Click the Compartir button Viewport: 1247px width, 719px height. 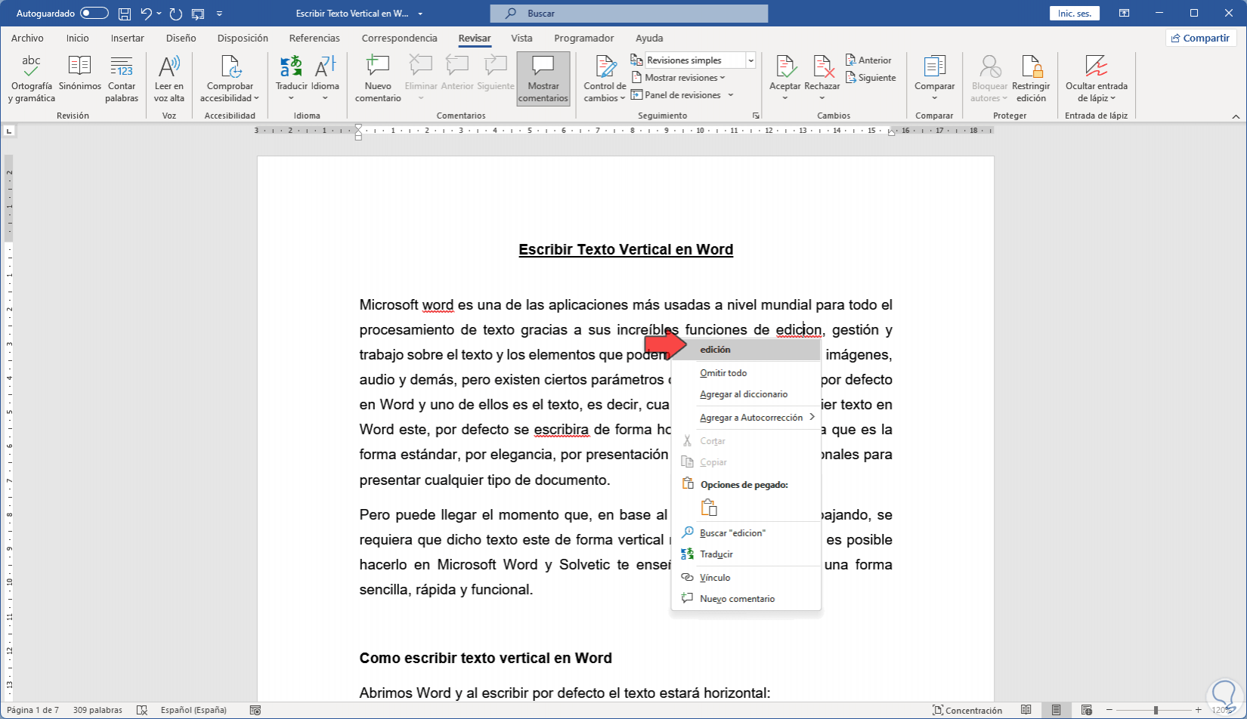pos(1200,38)
